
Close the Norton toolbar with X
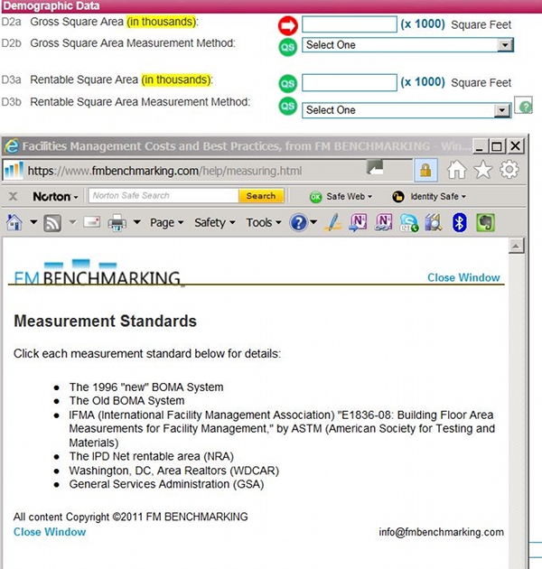[x=13, y=196]
